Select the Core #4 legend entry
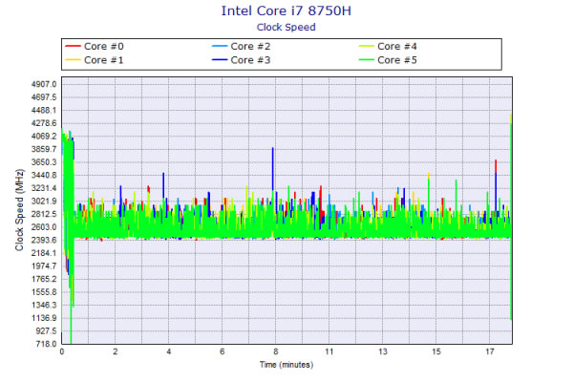Viewport: 573px width, 382px height. 388,47
